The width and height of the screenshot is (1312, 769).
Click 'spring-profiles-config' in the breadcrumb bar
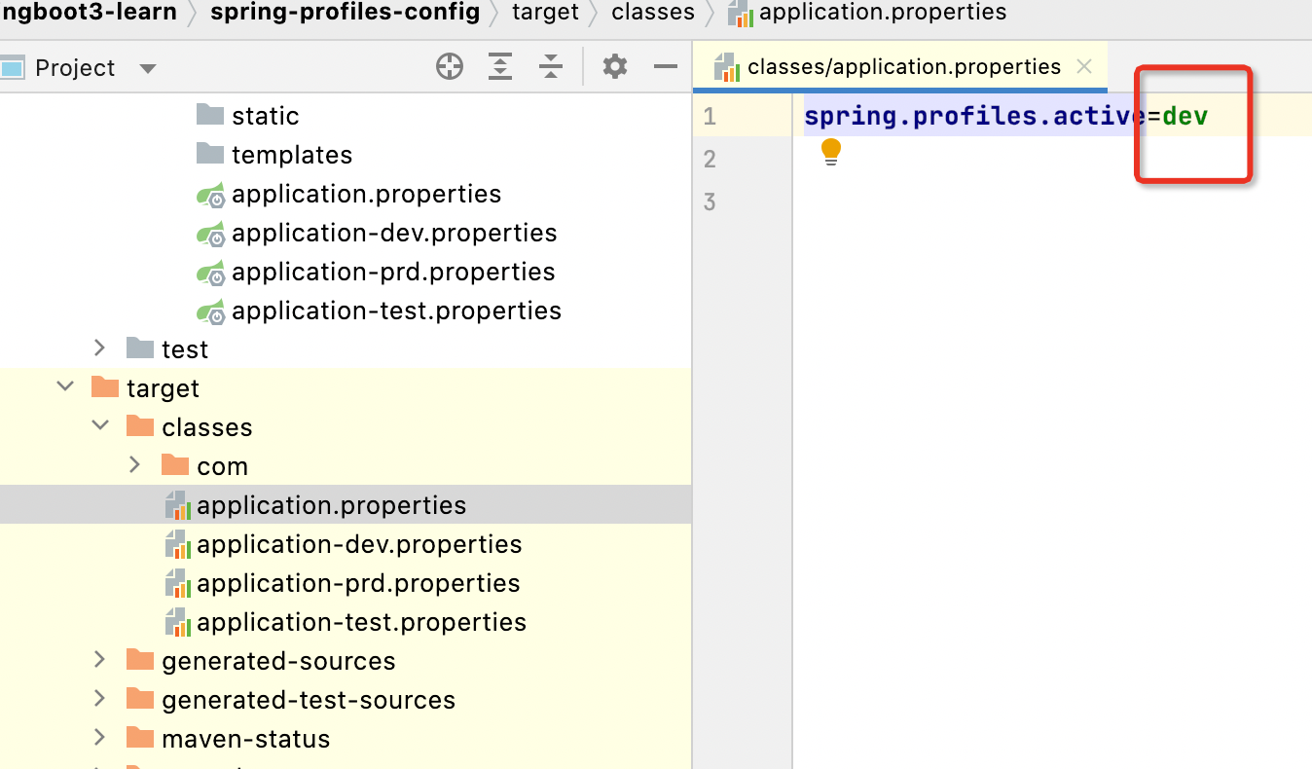coord(345,14)
